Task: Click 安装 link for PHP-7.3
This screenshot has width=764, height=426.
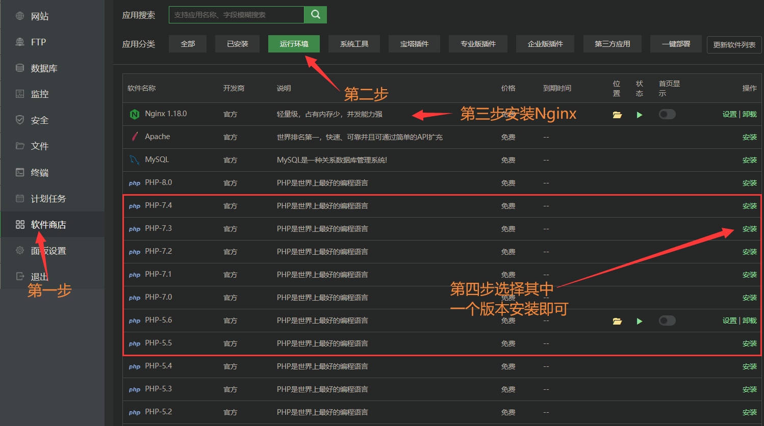Action: coord(749,229)
